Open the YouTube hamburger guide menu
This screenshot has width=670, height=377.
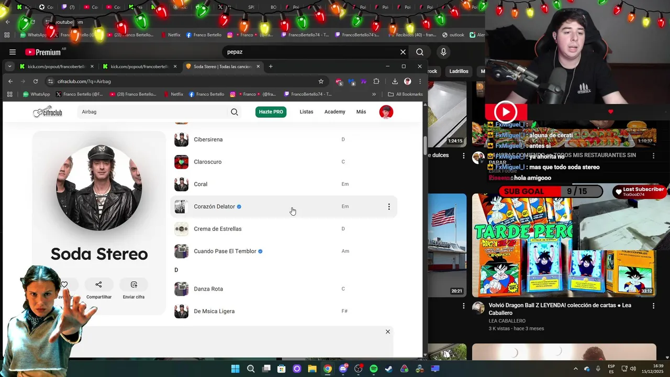(x=13, y=52)
